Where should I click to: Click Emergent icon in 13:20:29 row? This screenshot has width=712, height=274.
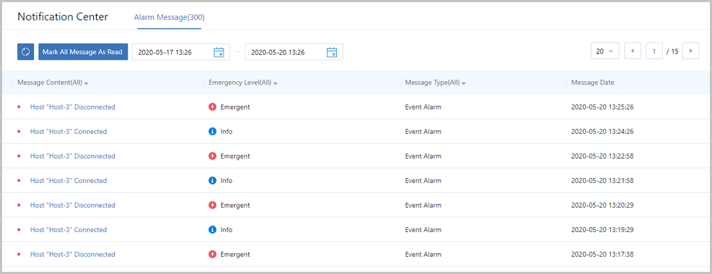click(x=212, y=205)
